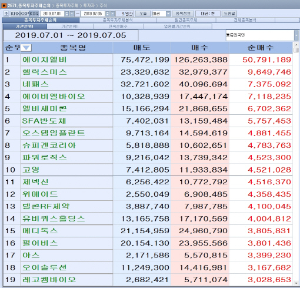
Task: Click the table scrollbar up arrow
Action: (x=296, y=45)
